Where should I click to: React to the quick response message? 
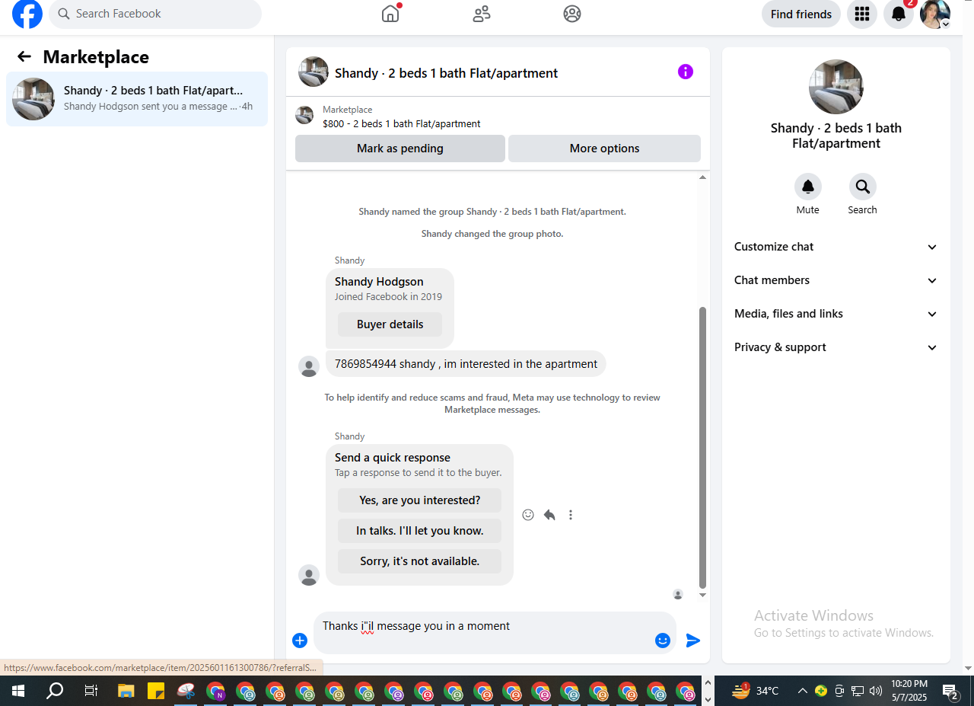528,515
